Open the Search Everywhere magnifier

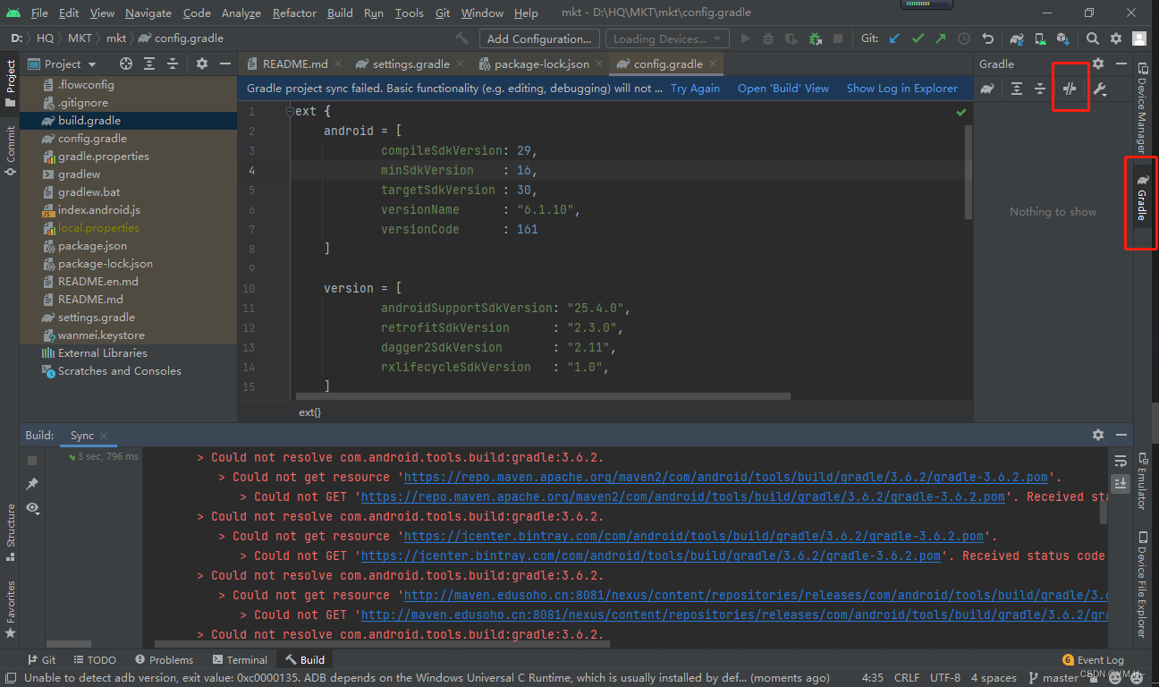(x=1093, y=38)
